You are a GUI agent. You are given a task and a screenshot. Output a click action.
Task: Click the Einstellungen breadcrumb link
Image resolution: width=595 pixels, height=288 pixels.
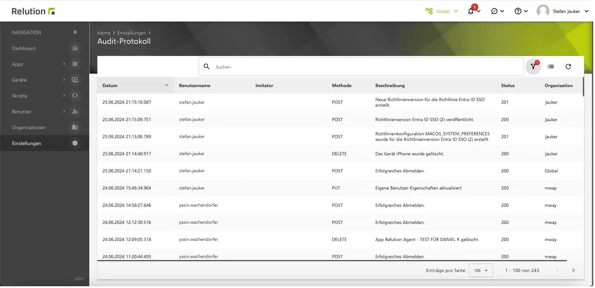tap(132, 33)
